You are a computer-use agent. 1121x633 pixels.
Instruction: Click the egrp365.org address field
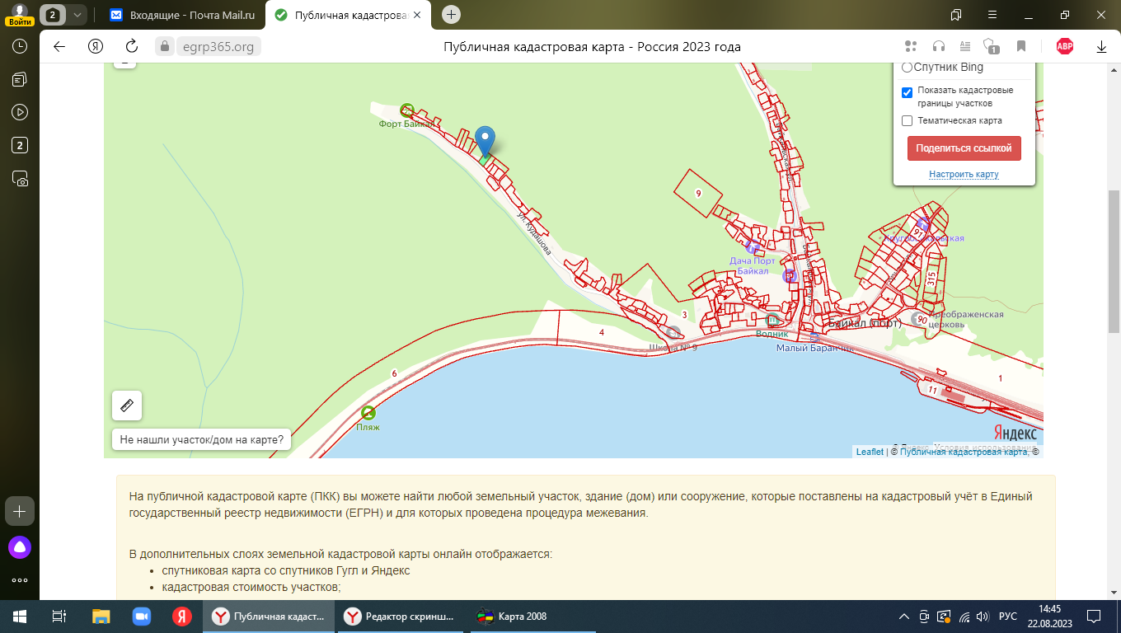click(x=218, y=47)
